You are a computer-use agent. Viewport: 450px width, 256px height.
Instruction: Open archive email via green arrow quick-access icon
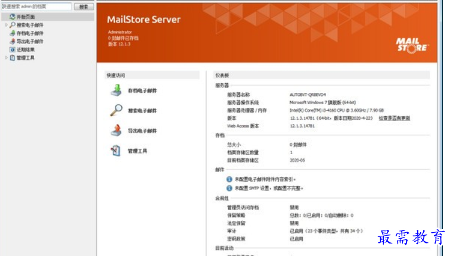pyautogui.click(x=116, y=90)
